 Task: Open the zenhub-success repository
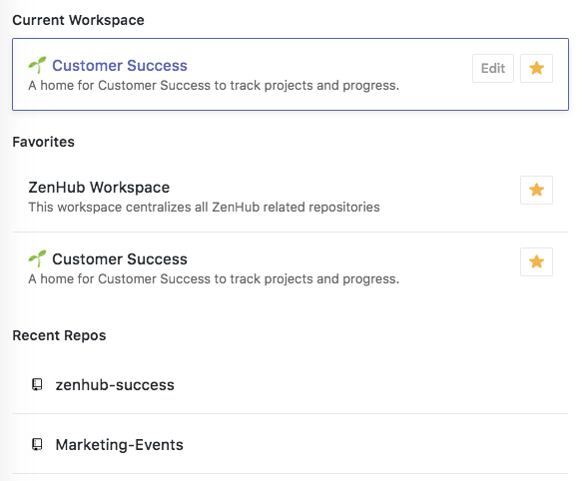pyautogui.click(x=115, y=384)
